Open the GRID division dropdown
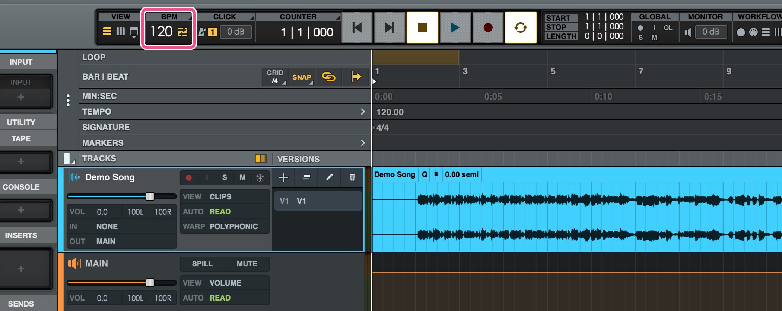Viewport: 782px width, 311px height. (275, 77)
